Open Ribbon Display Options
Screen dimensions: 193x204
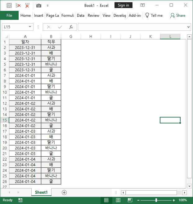coord(142,5)
